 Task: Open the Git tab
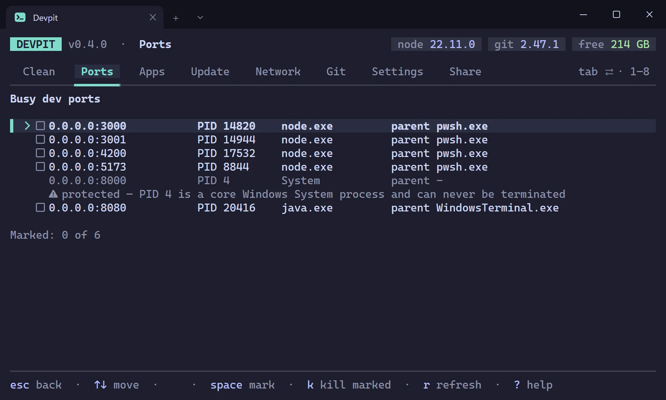(336, 72)
